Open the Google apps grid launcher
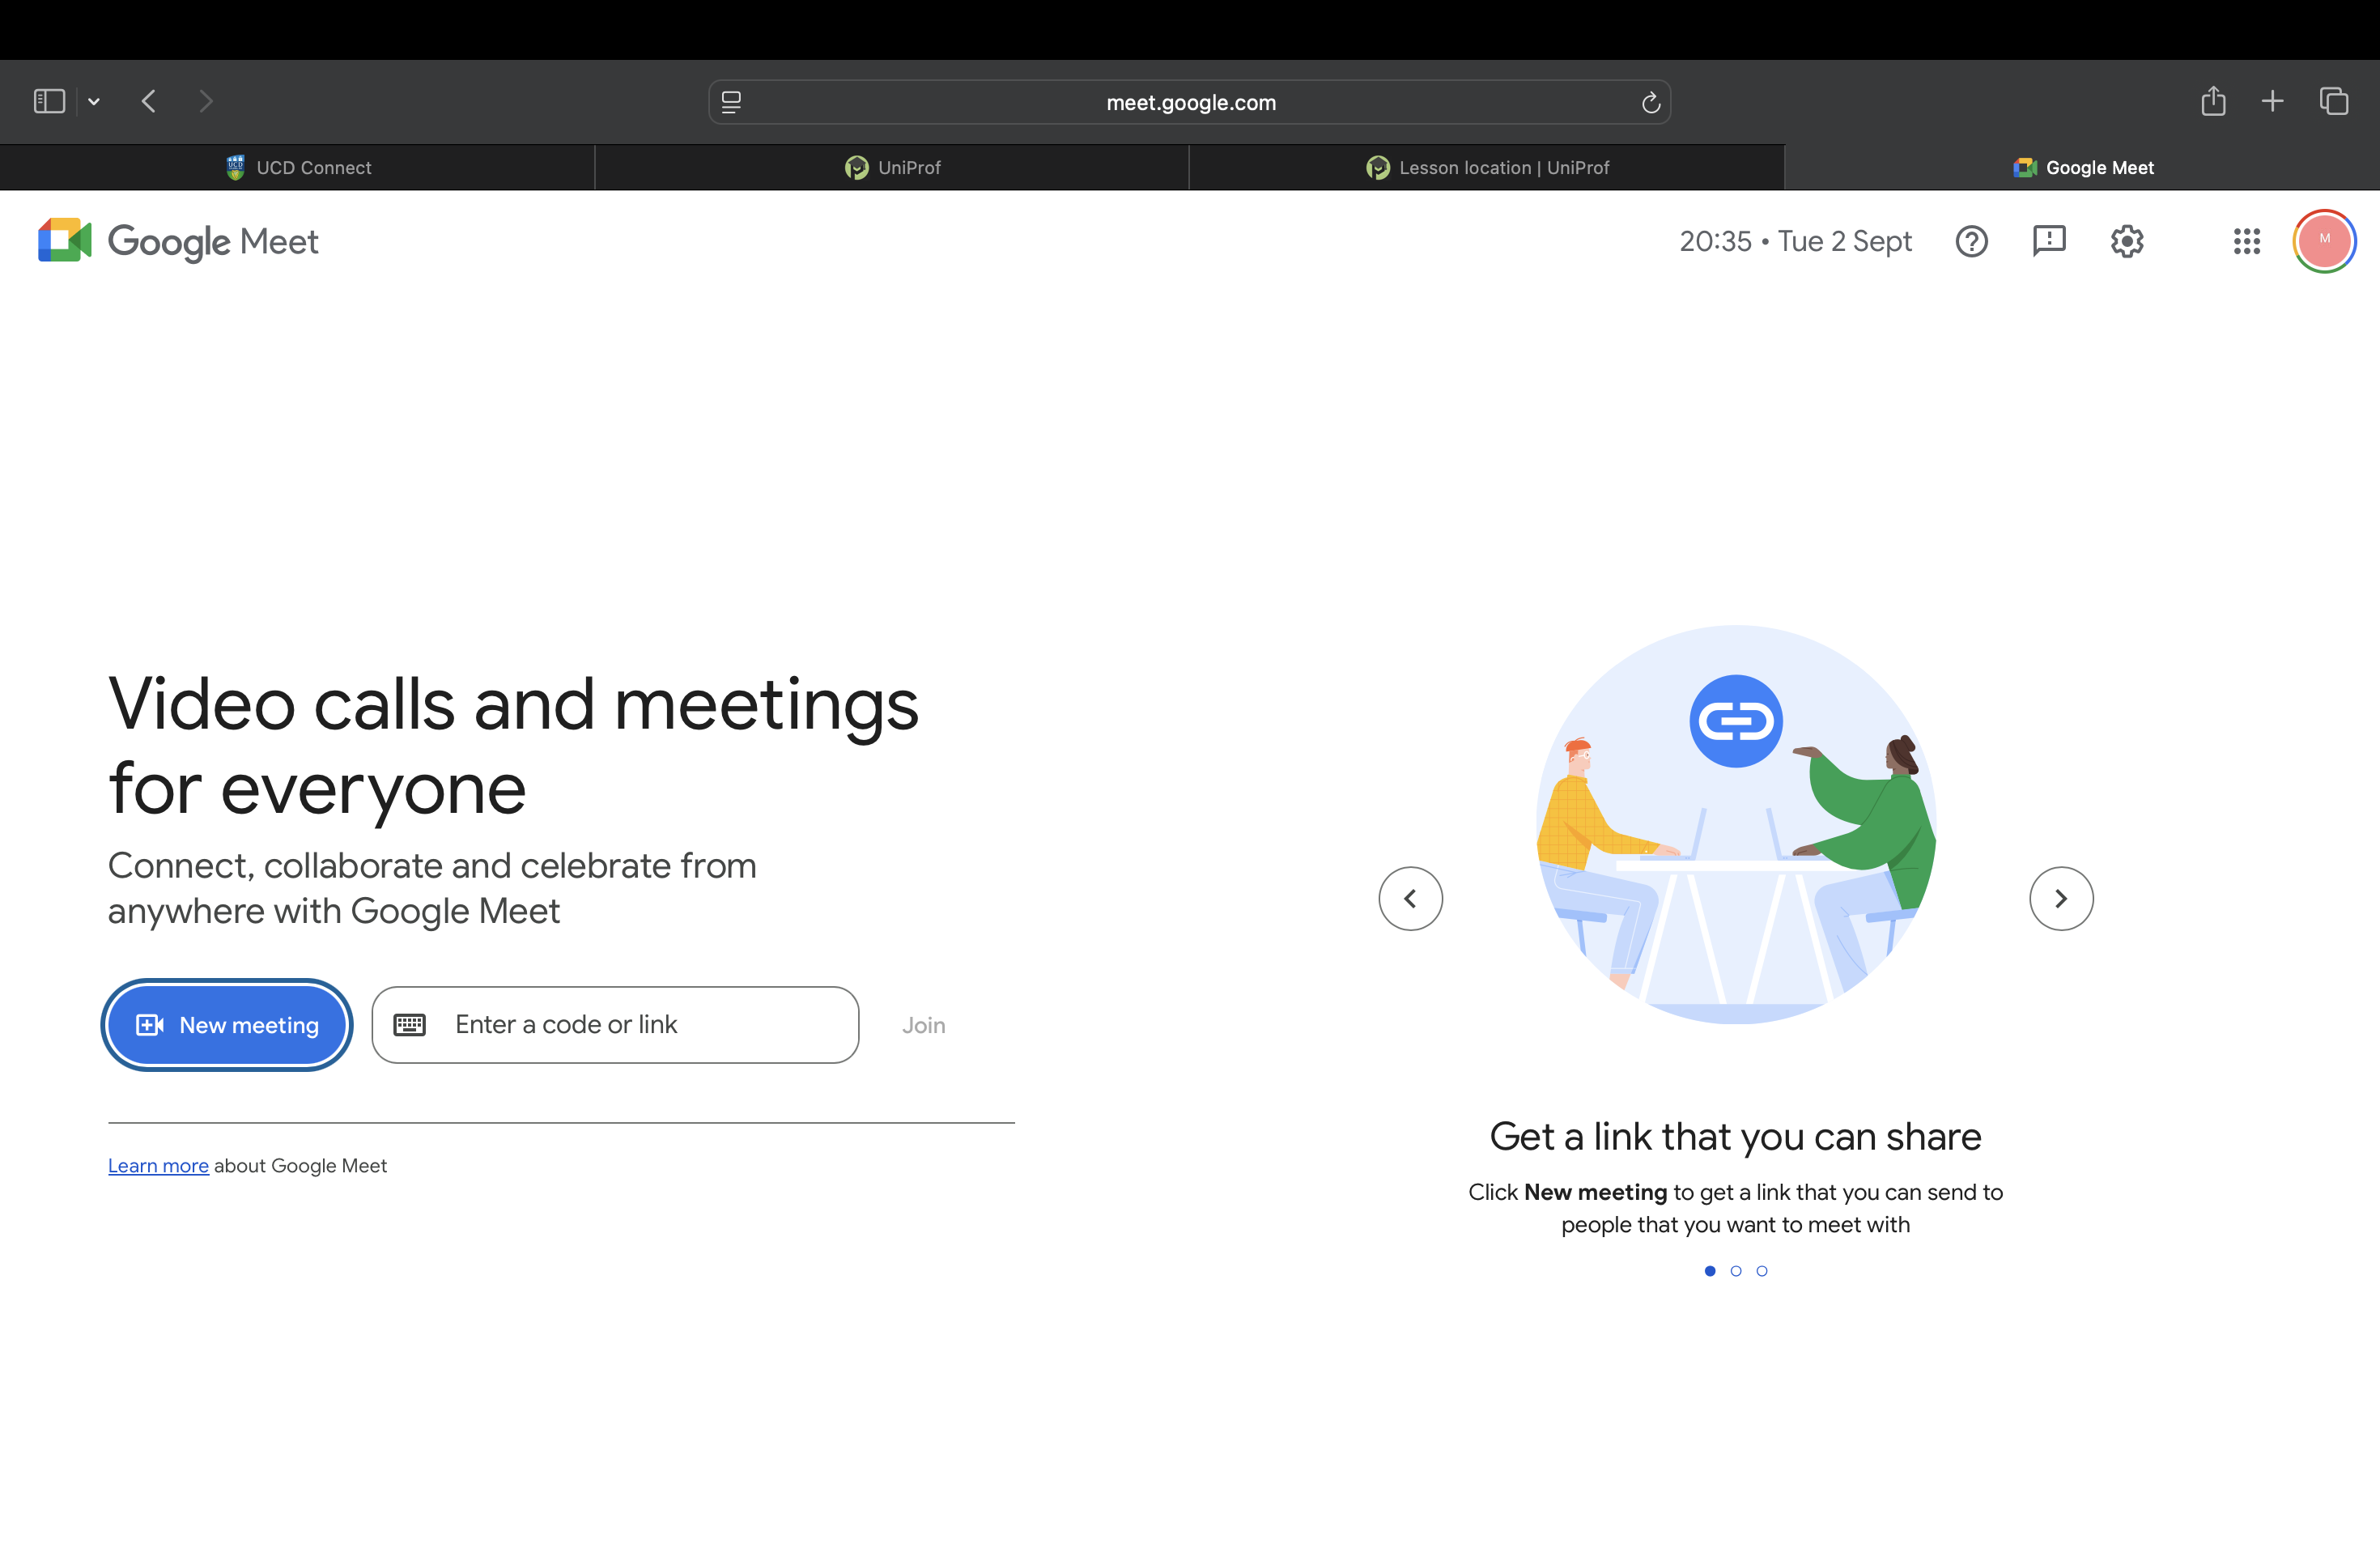The width and height of the screenshot is (2380, 1548). [2246, 242]
